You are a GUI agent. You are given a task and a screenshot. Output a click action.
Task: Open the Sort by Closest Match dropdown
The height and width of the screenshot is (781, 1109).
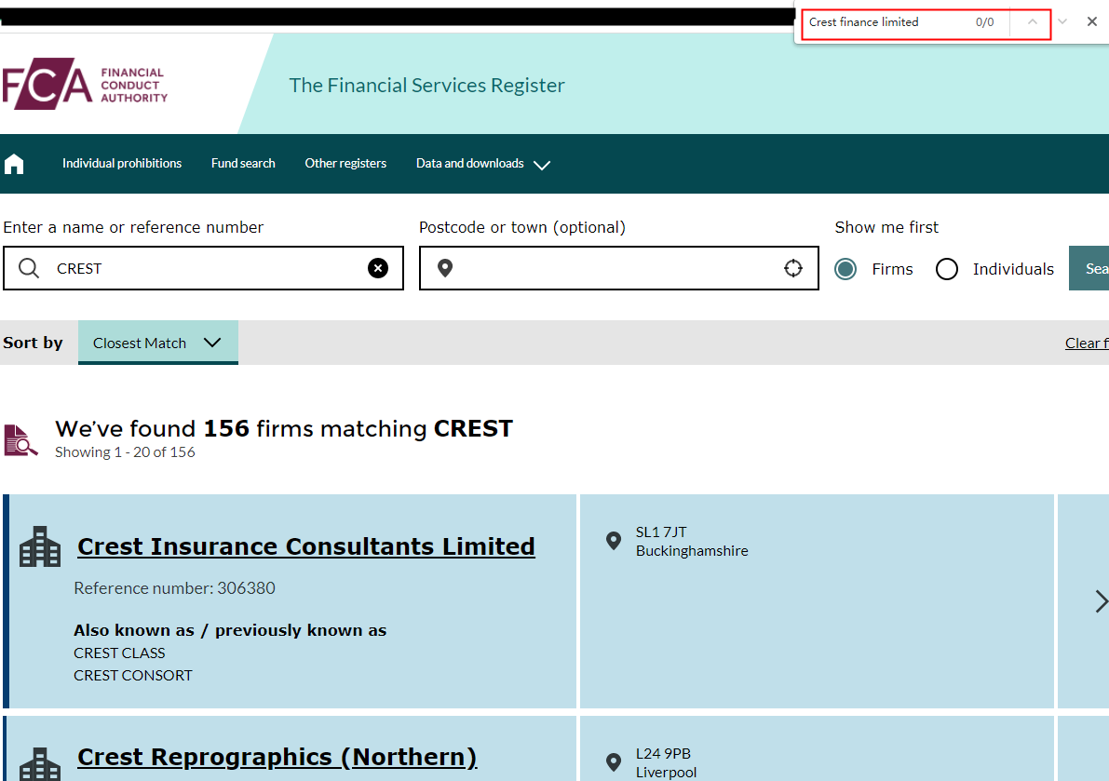(157, 343)
